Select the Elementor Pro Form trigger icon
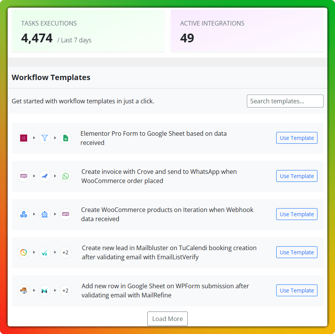 [23, 138]
